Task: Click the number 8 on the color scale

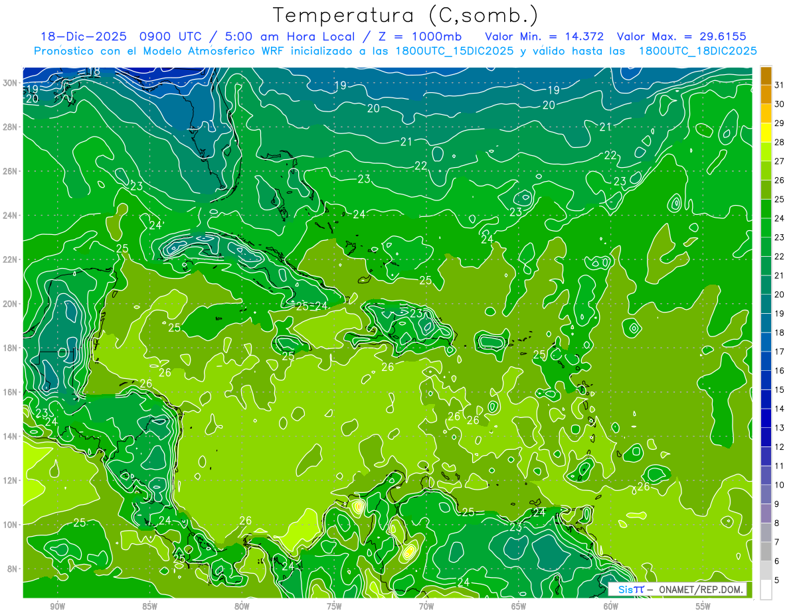Action: pyautogui.click(x=778, y=523)
